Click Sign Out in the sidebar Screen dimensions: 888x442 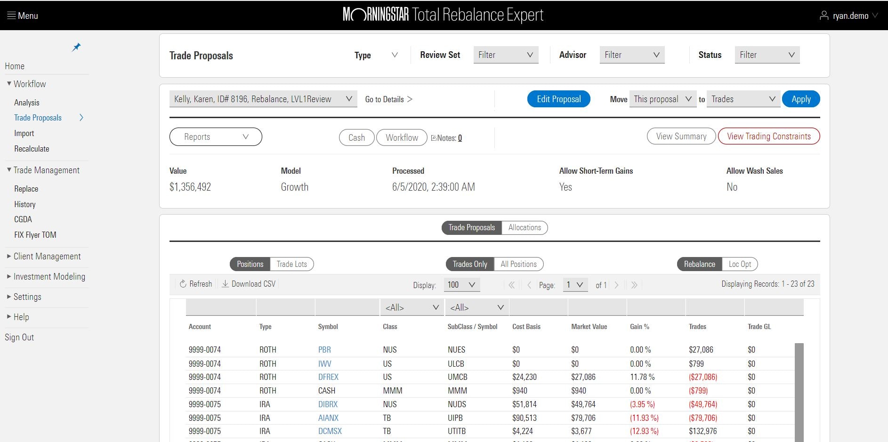coord(19,338)
